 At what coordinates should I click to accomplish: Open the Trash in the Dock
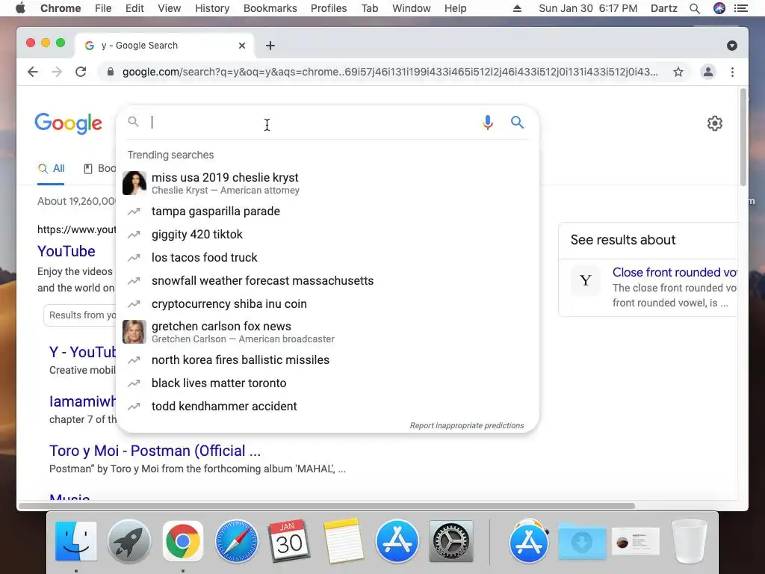690,541
